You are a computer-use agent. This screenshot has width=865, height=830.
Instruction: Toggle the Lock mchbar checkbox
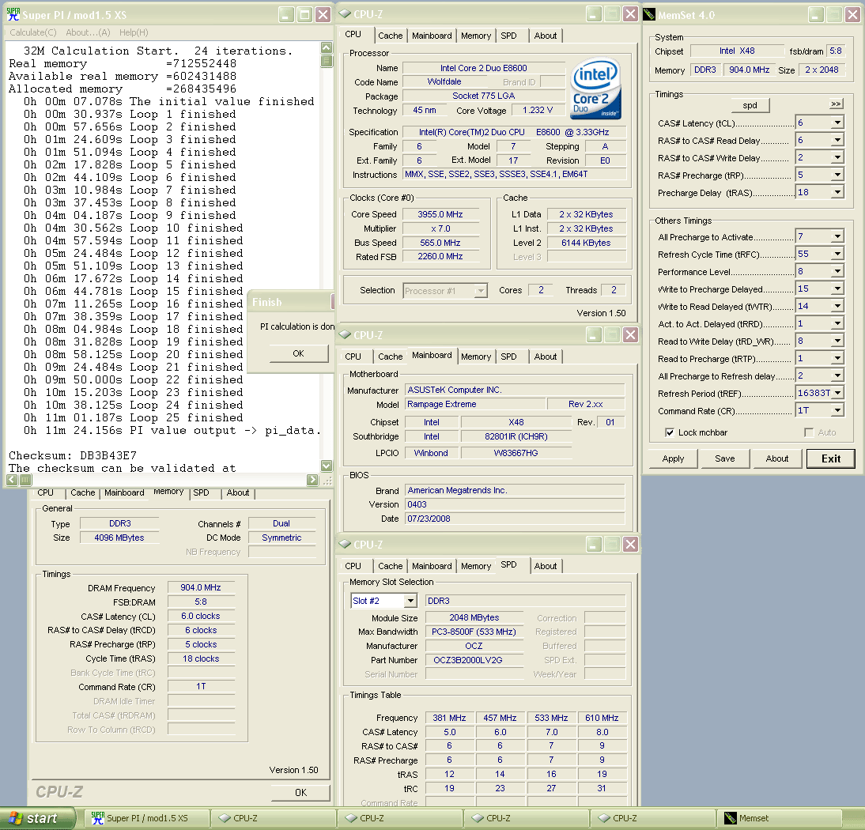669,432
